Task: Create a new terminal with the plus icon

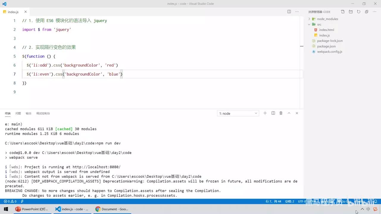Action: pos(265,113)
